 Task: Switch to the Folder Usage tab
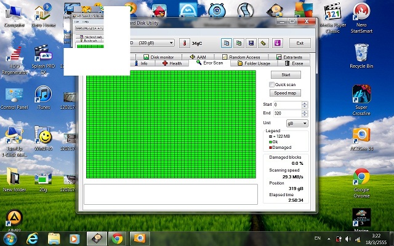click(253, 63)
